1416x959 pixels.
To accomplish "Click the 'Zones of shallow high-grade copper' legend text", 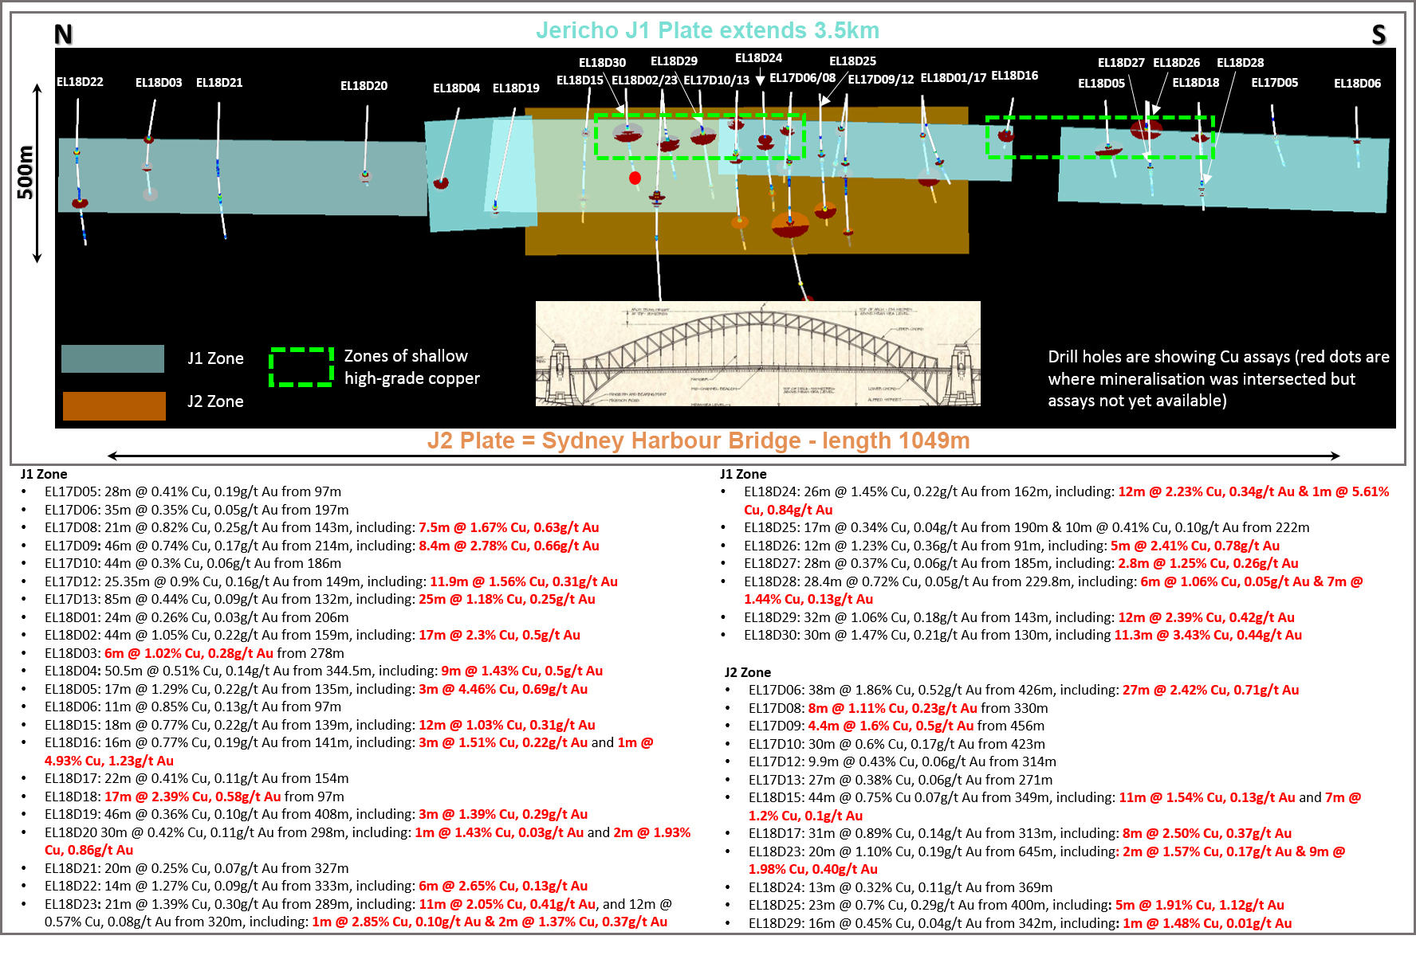I will (412, 367).
